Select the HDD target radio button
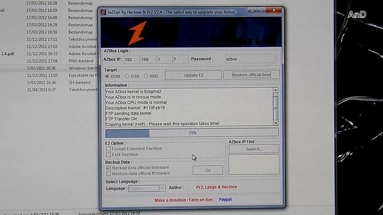Image resolution: width=383 pixels, height=215 pixels. [146, 76]
